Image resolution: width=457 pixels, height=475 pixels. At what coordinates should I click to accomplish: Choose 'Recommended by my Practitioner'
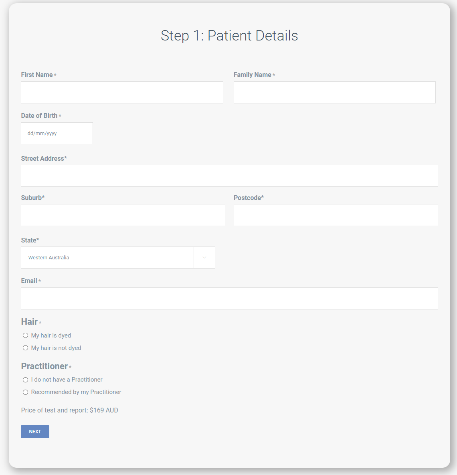25,392
